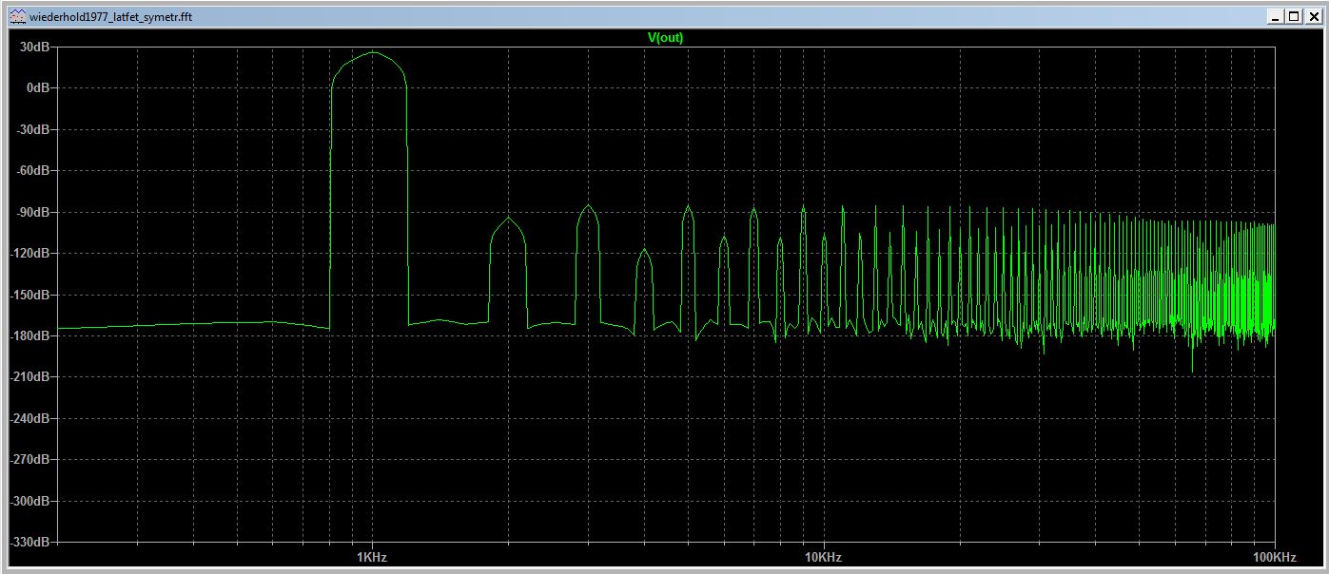Click the -270dB axis label
Viewport: 1329px width, 574px height.
[29, 460]
